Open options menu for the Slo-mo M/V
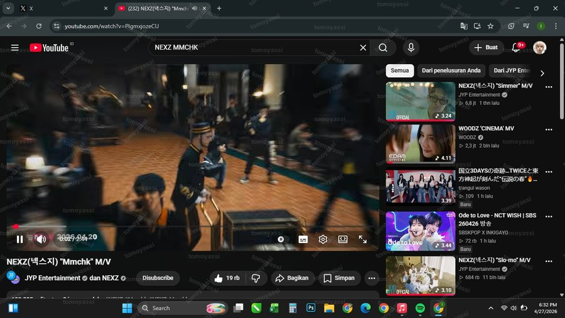Screen dimensions: 565x318 coord(549,261)
